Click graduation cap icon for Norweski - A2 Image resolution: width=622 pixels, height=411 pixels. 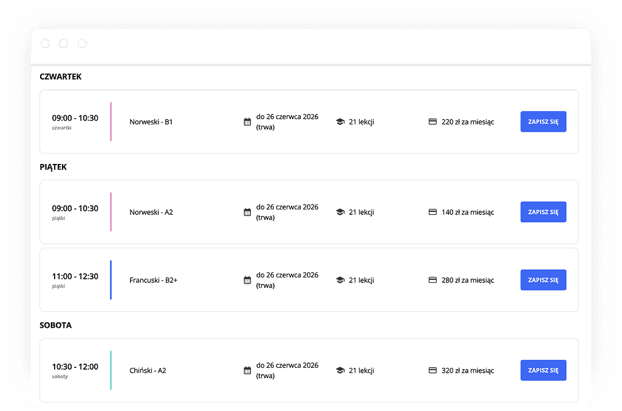point(340,212)
